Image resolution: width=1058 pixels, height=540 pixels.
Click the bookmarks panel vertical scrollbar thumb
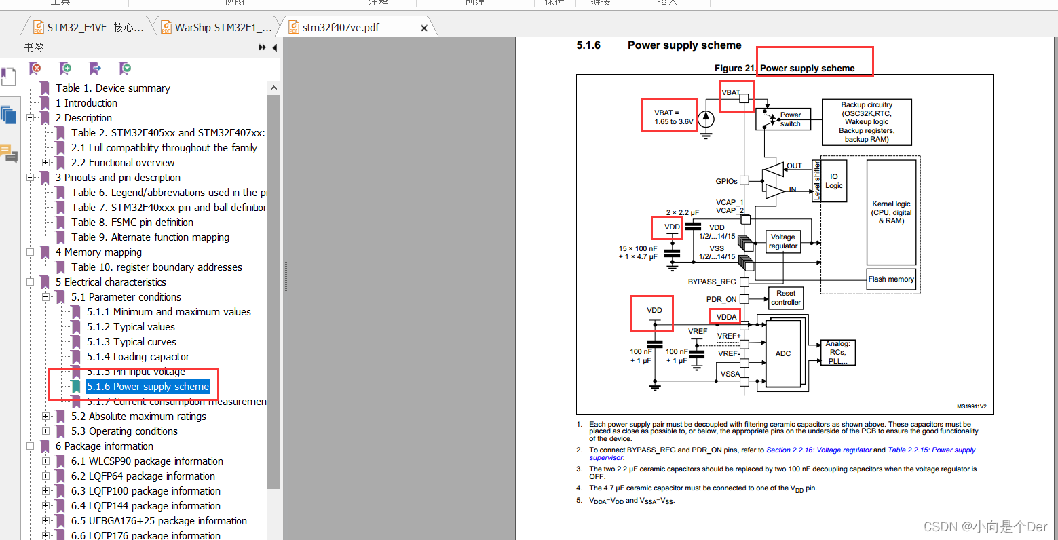coord(273,292)
